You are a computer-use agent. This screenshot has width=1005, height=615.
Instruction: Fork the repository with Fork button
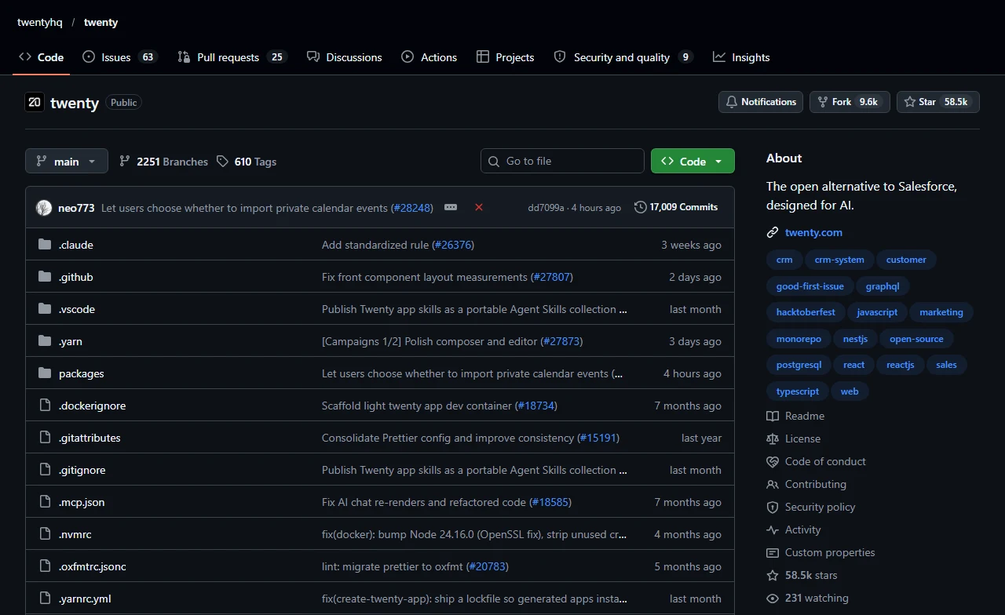[850, 102]
